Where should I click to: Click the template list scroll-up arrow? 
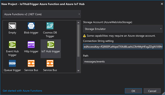pyautogui.click(x=78, y=23)
